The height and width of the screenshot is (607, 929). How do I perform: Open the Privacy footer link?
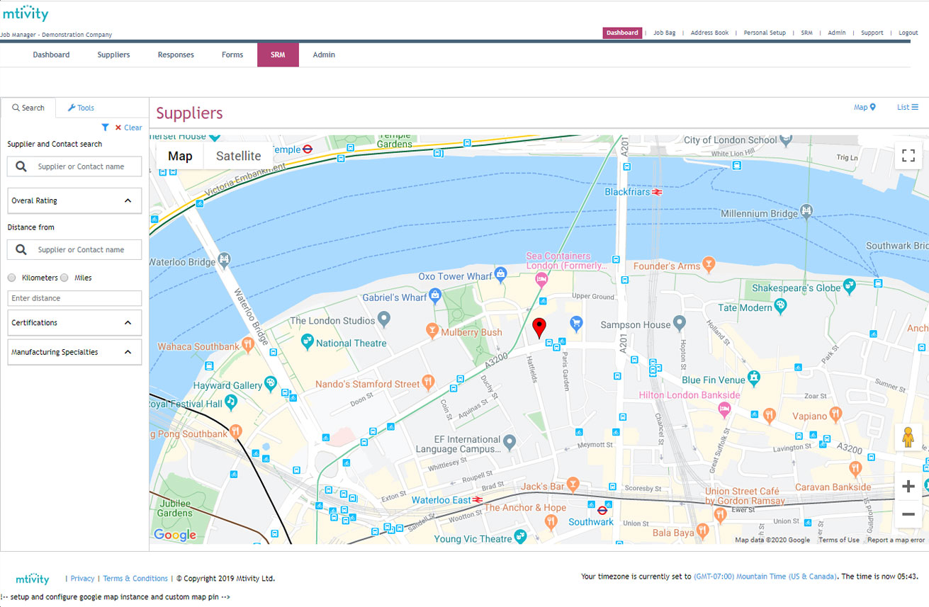(82, 579)
